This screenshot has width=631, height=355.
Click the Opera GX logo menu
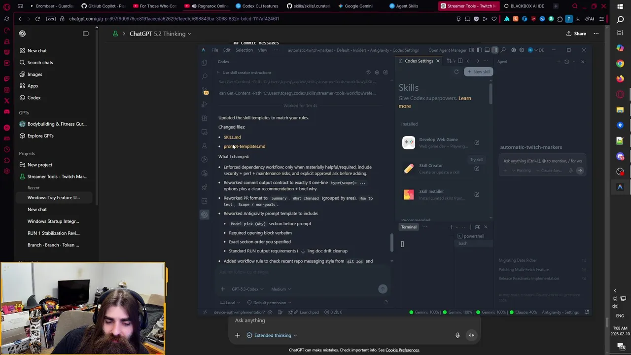point(6,6)
